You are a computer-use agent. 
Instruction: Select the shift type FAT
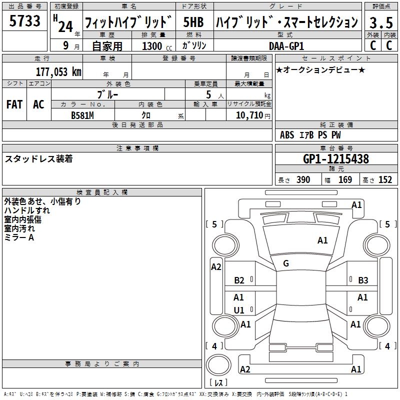point(14,104)
